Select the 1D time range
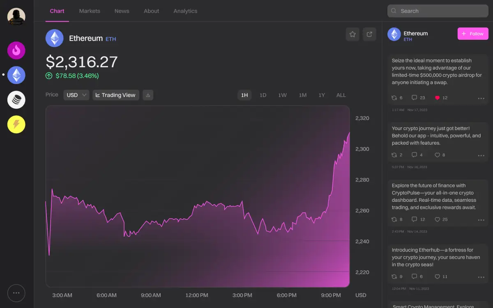493x308 pixels. coord(263,95)
